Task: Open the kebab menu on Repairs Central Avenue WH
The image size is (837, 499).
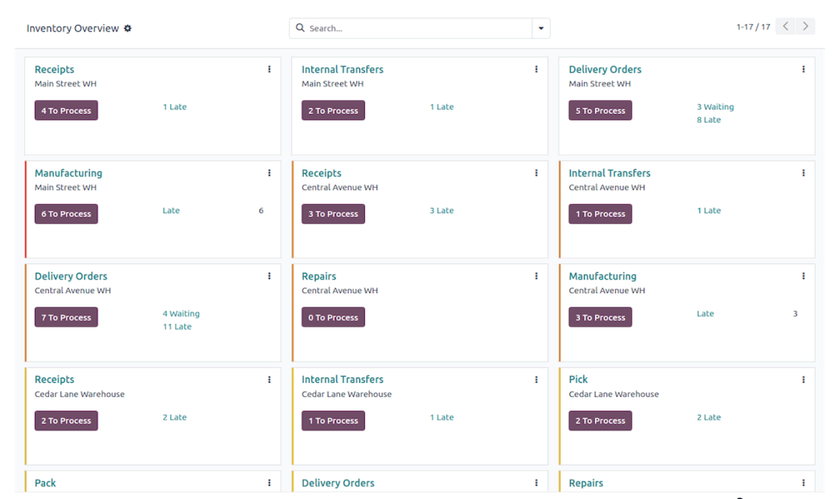Action: (x=536, y=276)
